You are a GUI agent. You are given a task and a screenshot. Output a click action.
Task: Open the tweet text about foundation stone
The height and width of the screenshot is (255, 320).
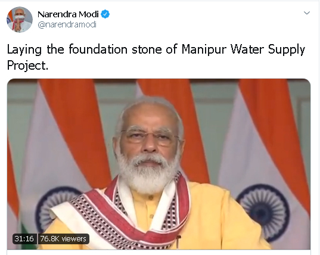(156, 57)
